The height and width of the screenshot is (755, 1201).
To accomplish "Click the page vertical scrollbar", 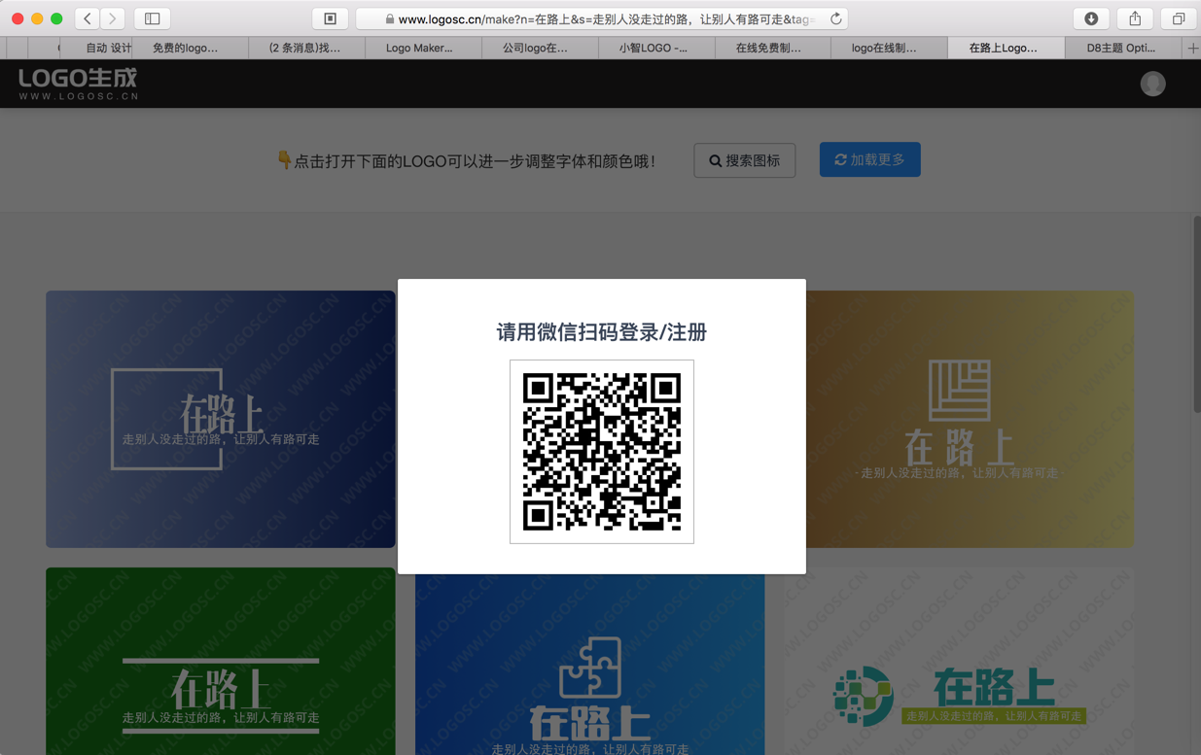I will [1196, 313].
